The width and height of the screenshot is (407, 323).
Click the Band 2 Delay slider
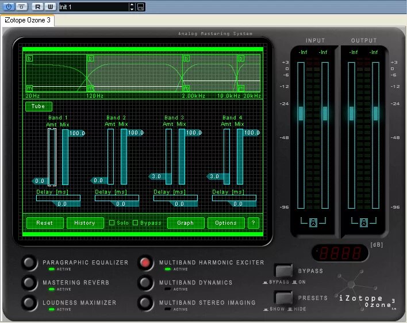pyautogui.click(x=117, y=198)
